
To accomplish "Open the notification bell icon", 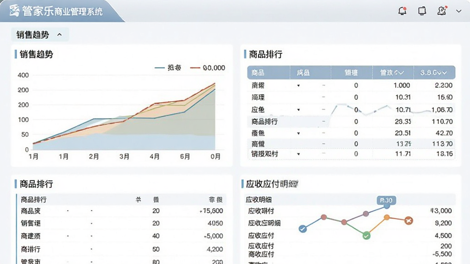I will 402,11.
